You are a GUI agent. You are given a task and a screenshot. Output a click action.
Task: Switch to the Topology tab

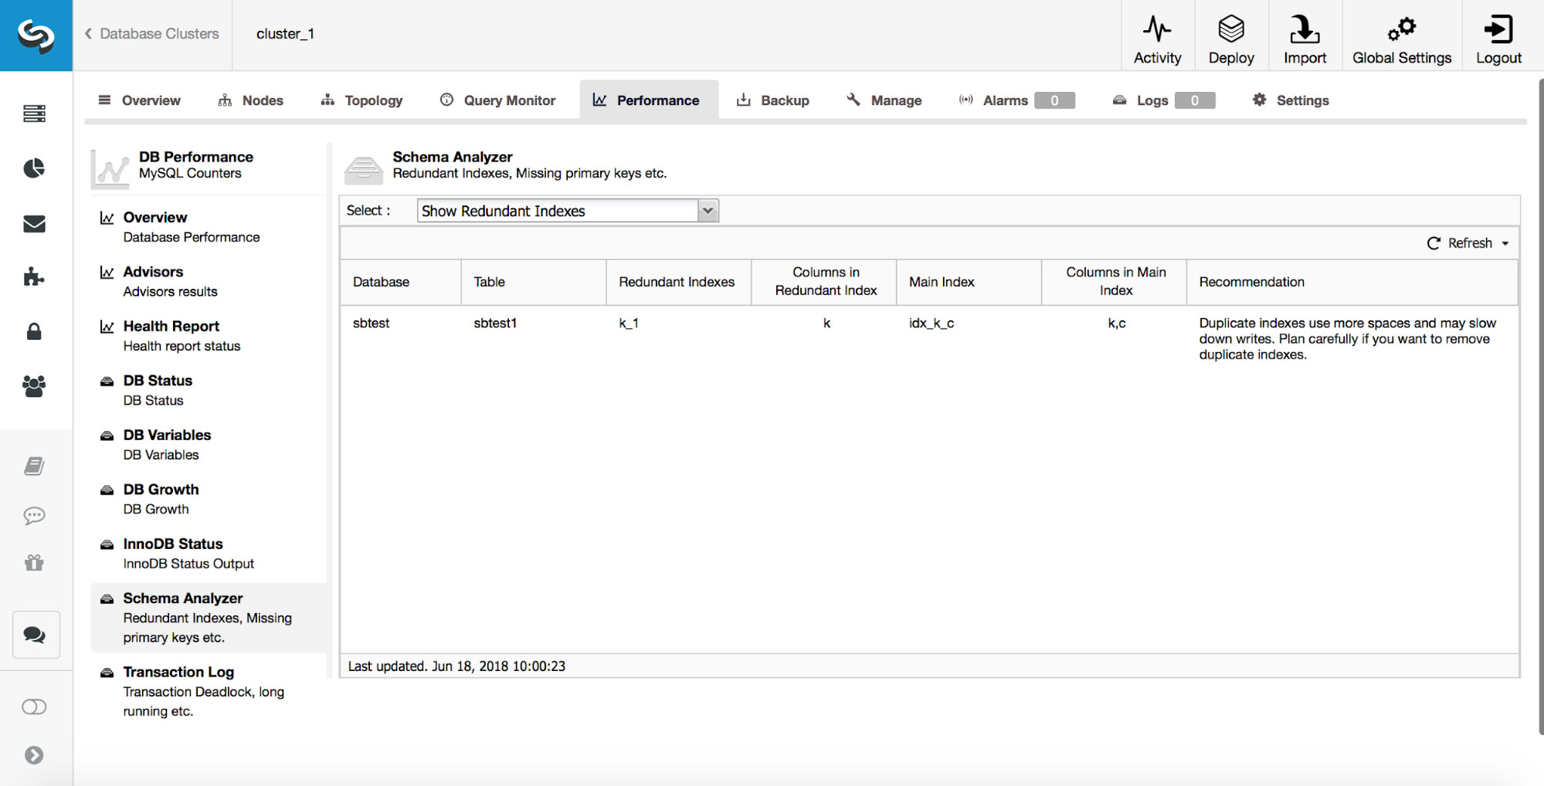[x=362, y=100]
